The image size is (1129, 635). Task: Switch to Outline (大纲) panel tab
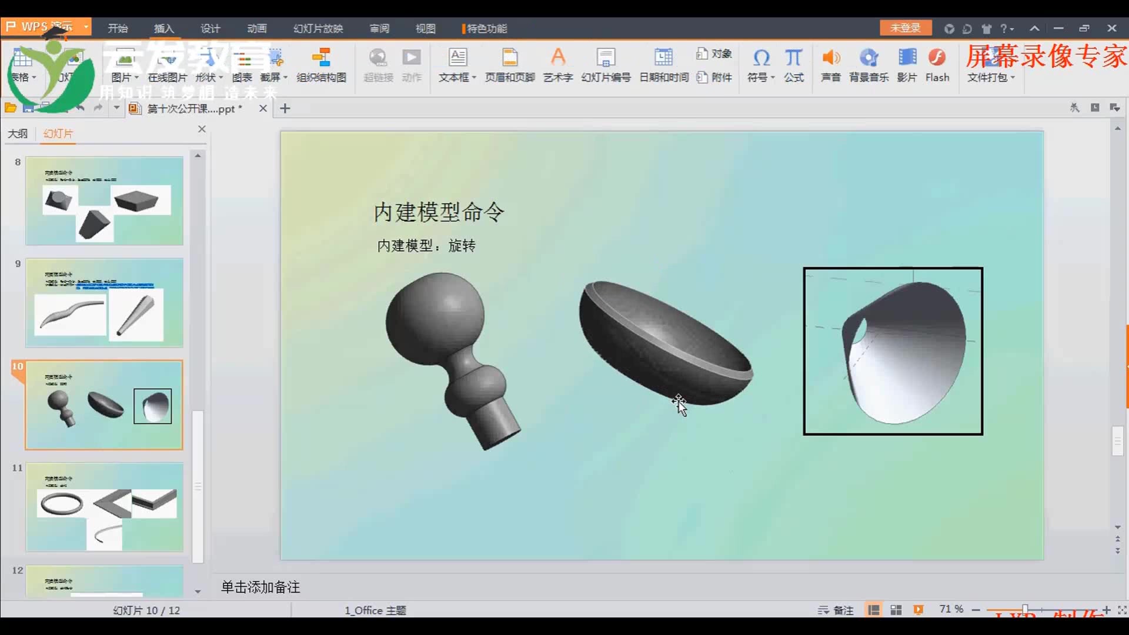pos(18,133)
